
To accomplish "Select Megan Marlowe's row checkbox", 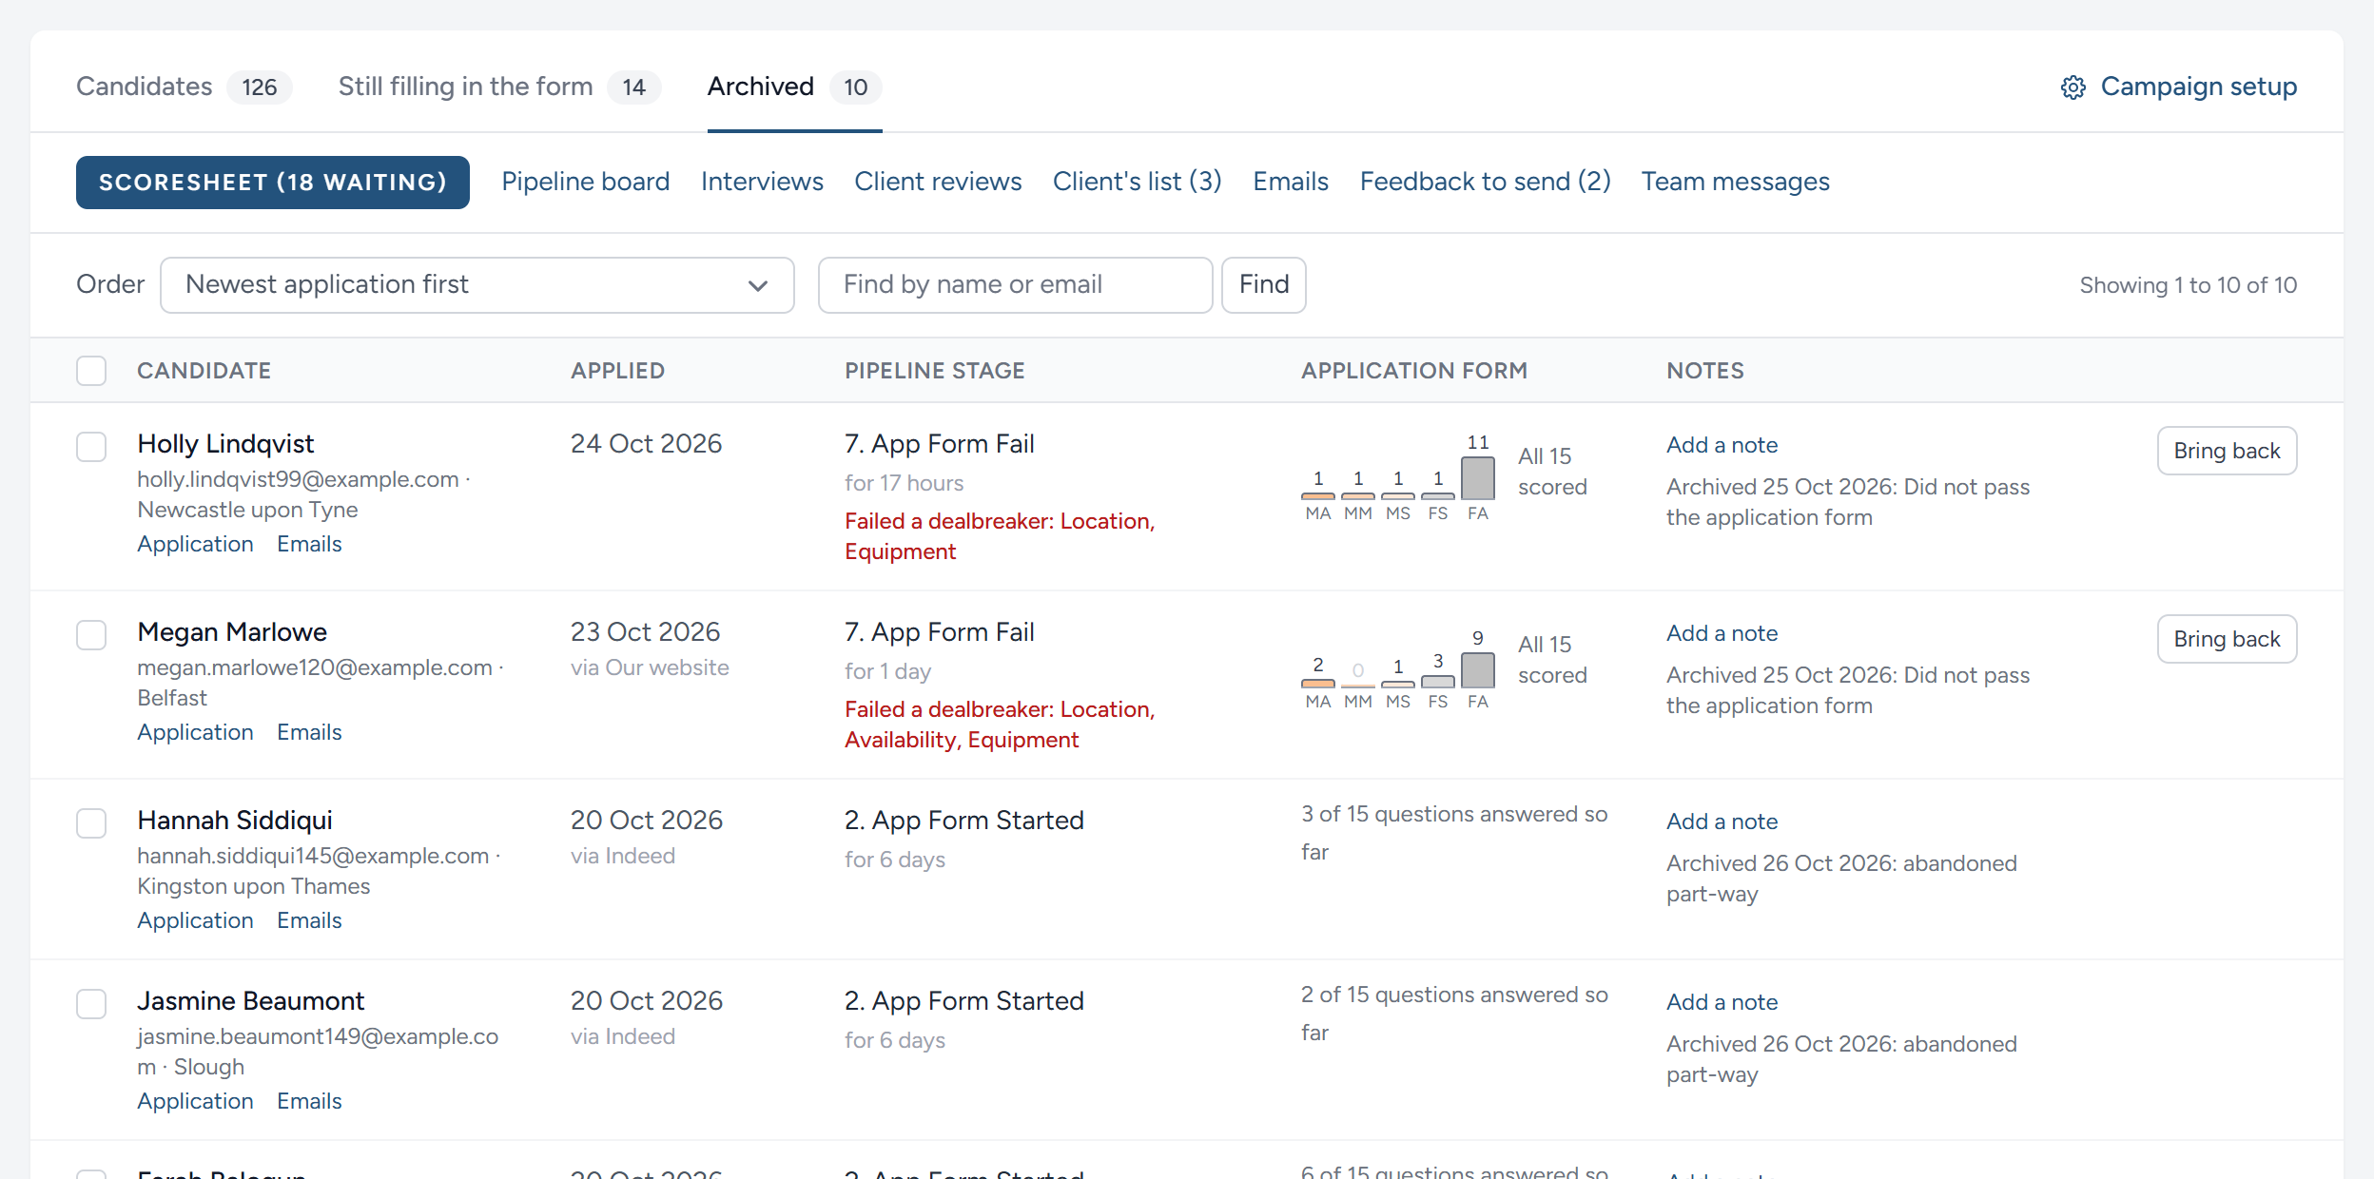I will pyautogui.click(x=91, y=635).
